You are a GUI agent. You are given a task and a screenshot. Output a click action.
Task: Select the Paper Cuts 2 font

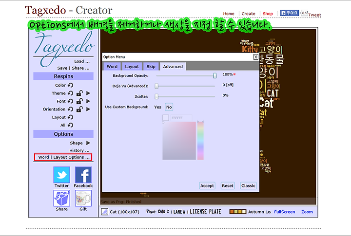tap(157, 211)
